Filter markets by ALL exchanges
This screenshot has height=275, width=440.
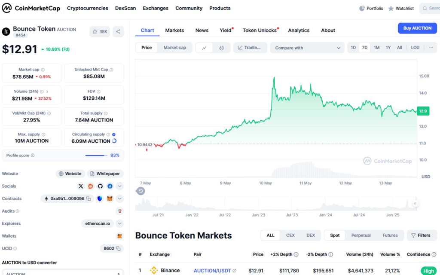(x=271, y=235)
